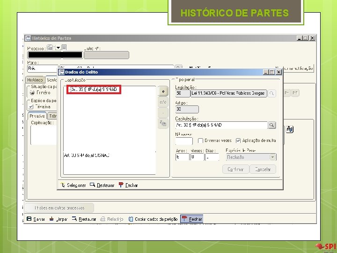337x253 pixels.
Task: Toggle the Diversas vezes checkbox
Action: 200,141
